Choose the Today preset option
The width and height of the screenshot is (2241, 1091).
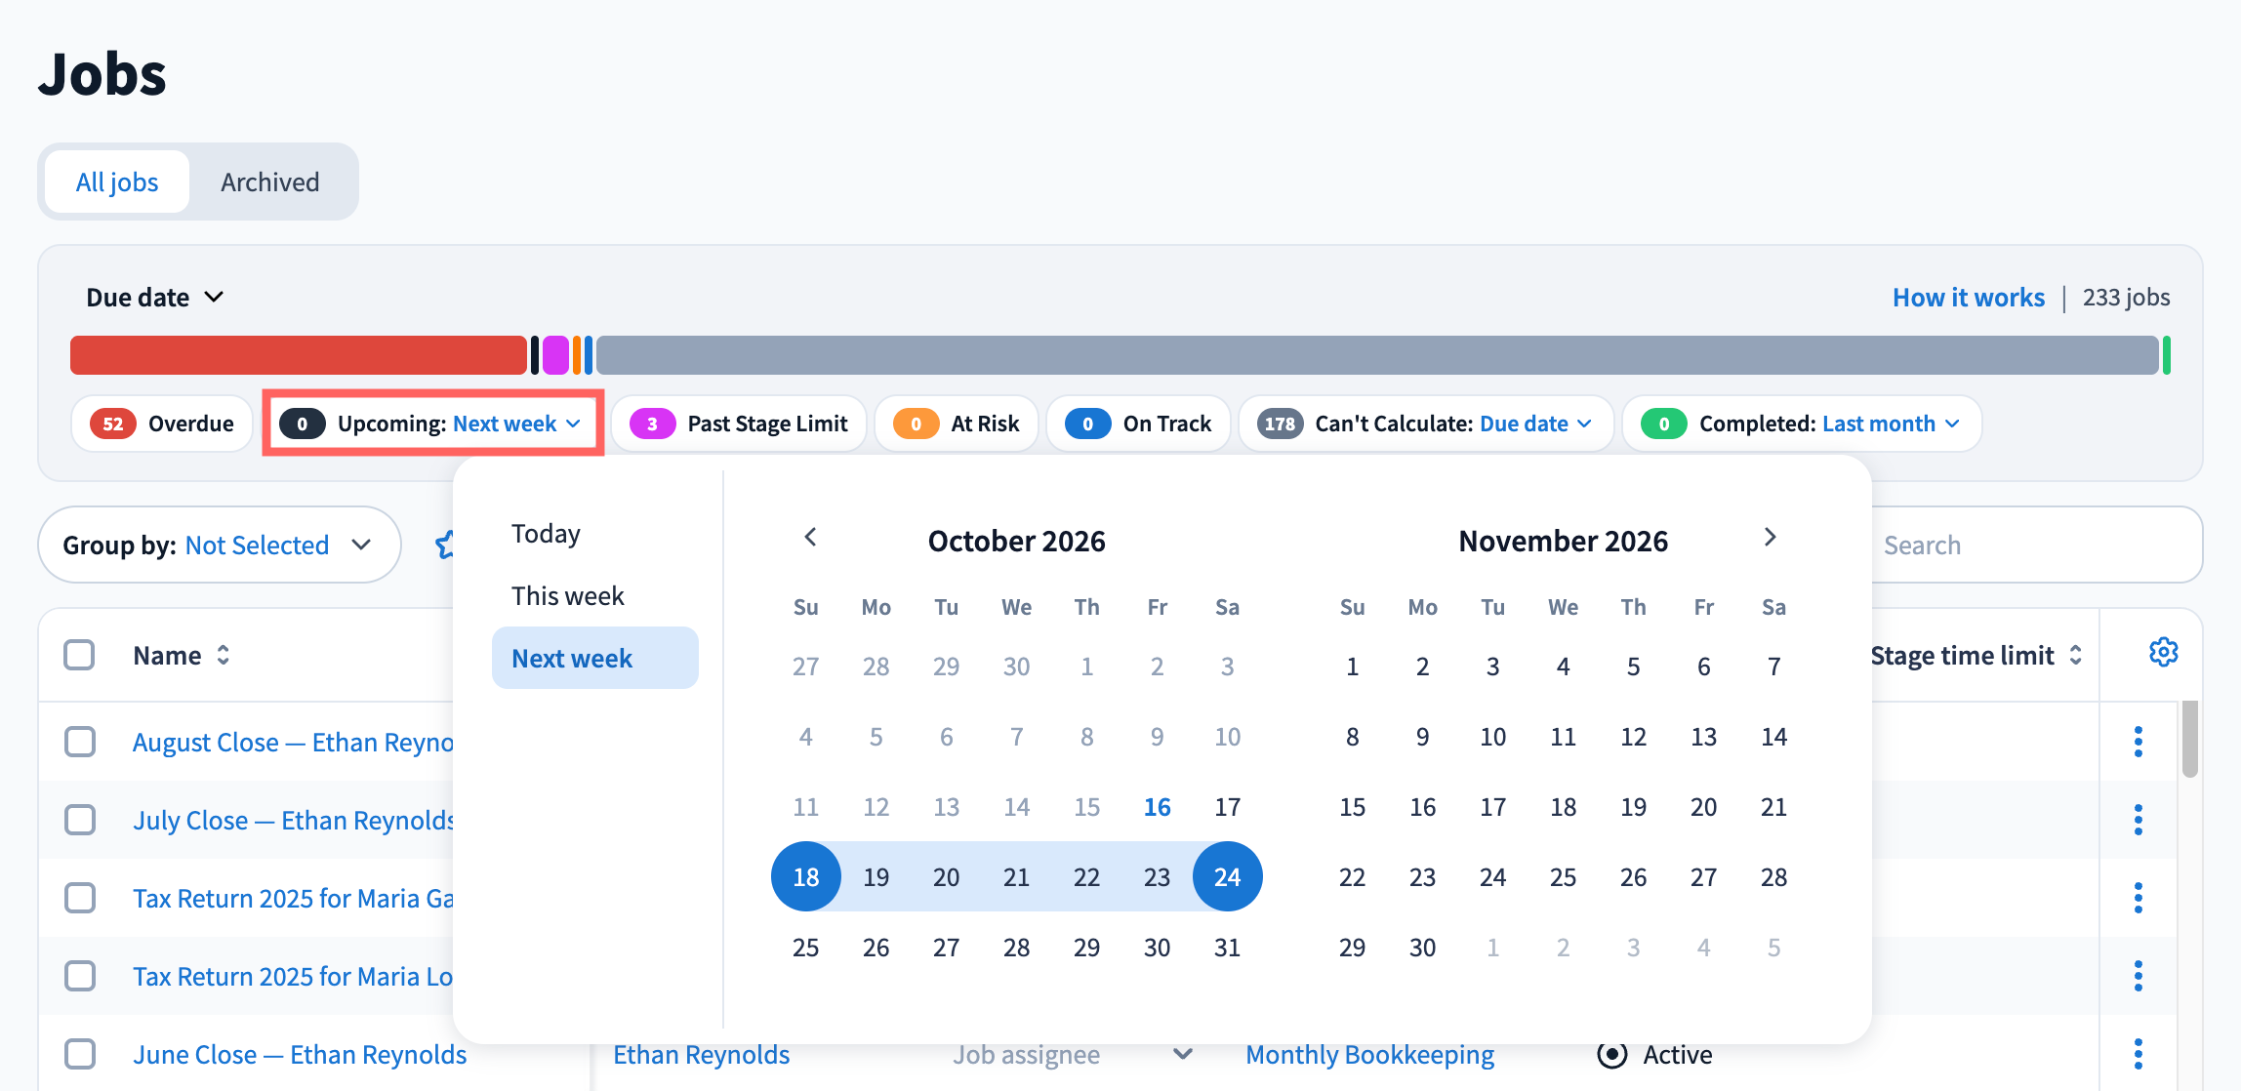click(x=595, y=534)
